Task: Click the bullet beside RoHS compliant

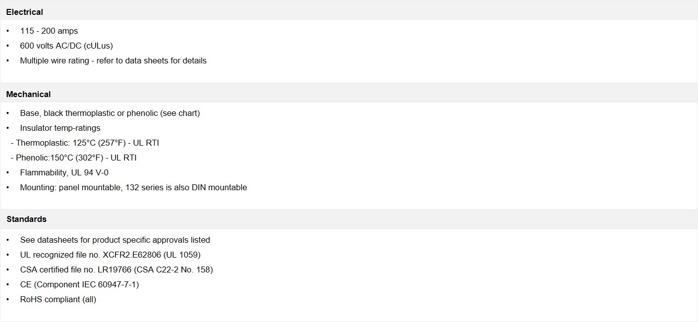Action: 8,299
